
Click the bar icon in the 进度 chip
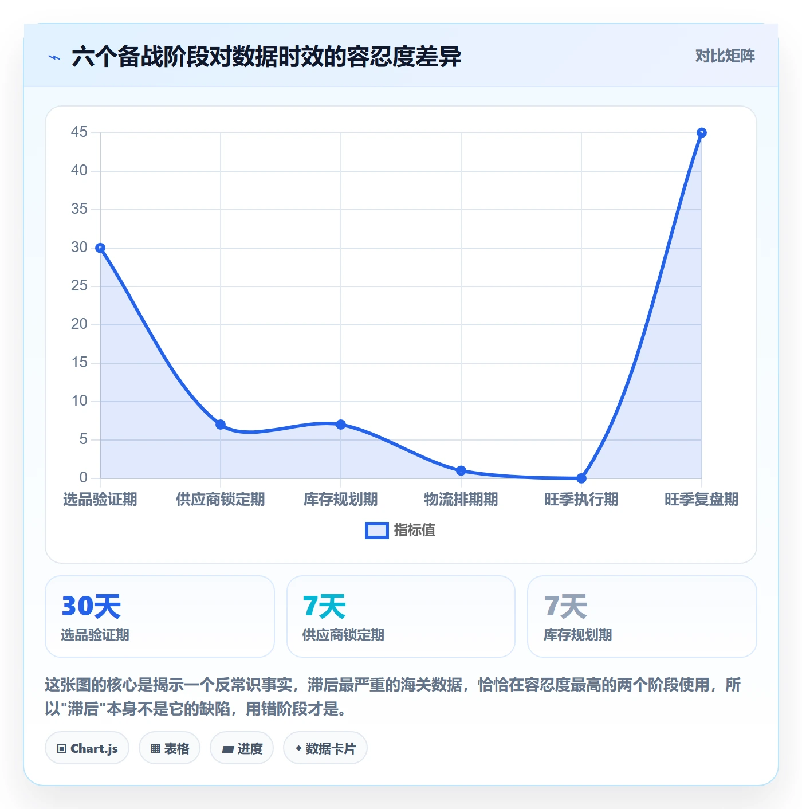227,749
